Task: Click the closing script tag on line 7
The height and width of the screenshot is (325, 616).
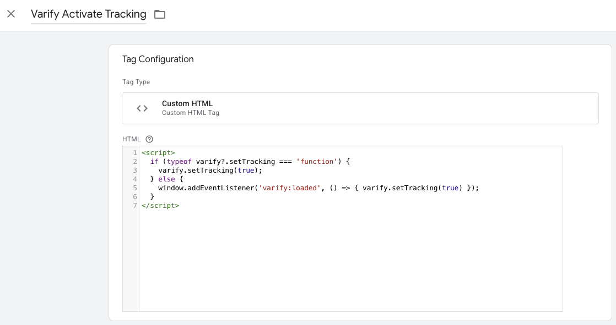Action: tap(160, 206)
